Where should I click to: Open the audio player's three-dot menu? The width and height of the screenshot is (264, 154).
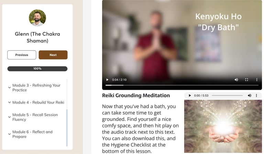[x=256, y=96]
